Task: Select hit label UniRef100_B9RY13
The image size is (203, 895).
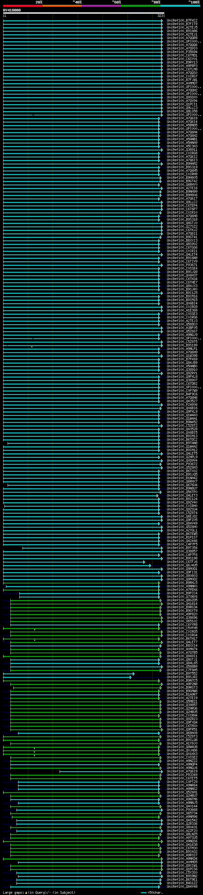Action: [182, 63]
